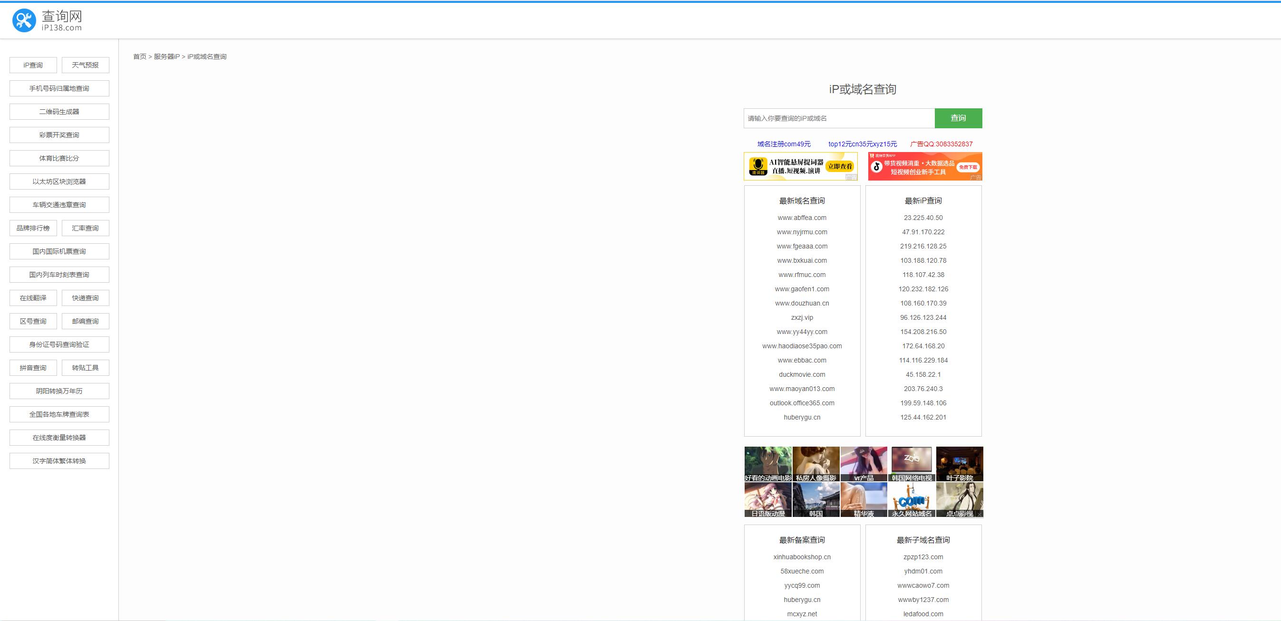The image size is (1281, 621).
Task: Open the 转贴工具 sidebar item
Action: coord(86,368)
